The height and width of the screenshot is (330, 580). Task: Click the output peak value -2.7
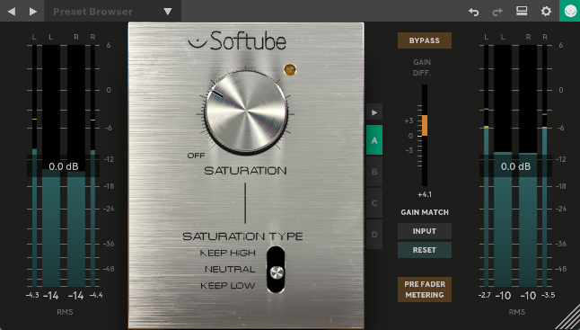485,295
